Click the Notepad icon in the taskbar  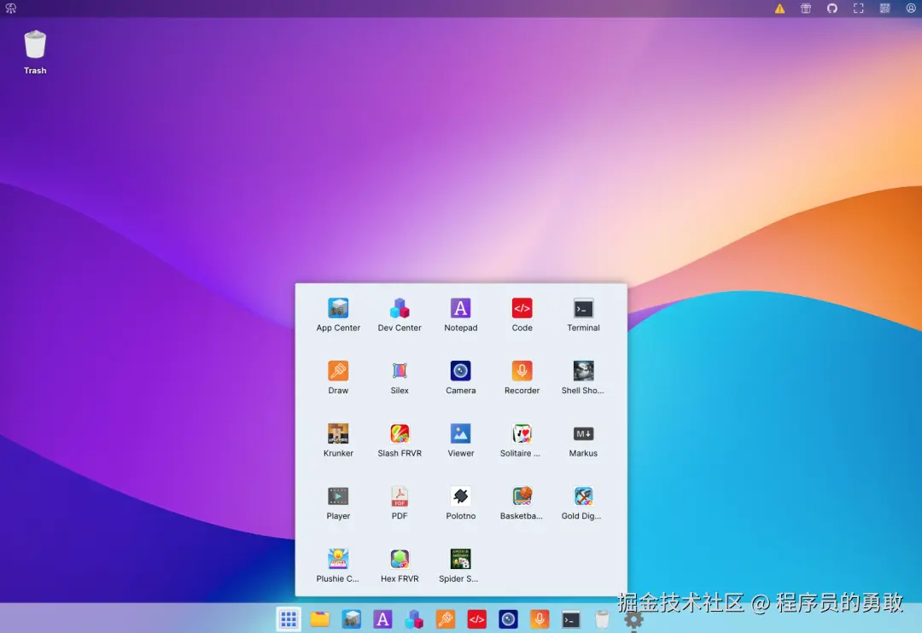(382, 618)
